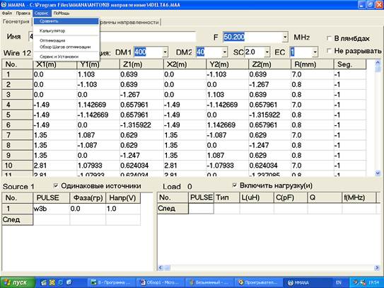Expand the SC dropdown arrow
The width and height of the screenshot is (384, 288).
point(267,52)
